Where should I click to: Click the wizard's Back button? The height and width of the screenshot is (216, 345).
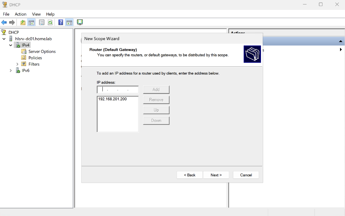tap(190, 175)
